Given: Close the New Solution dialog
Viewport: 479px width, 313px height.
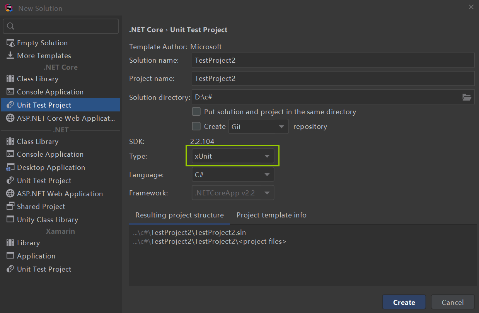Looking at the screenshot, I should [471, 7].
